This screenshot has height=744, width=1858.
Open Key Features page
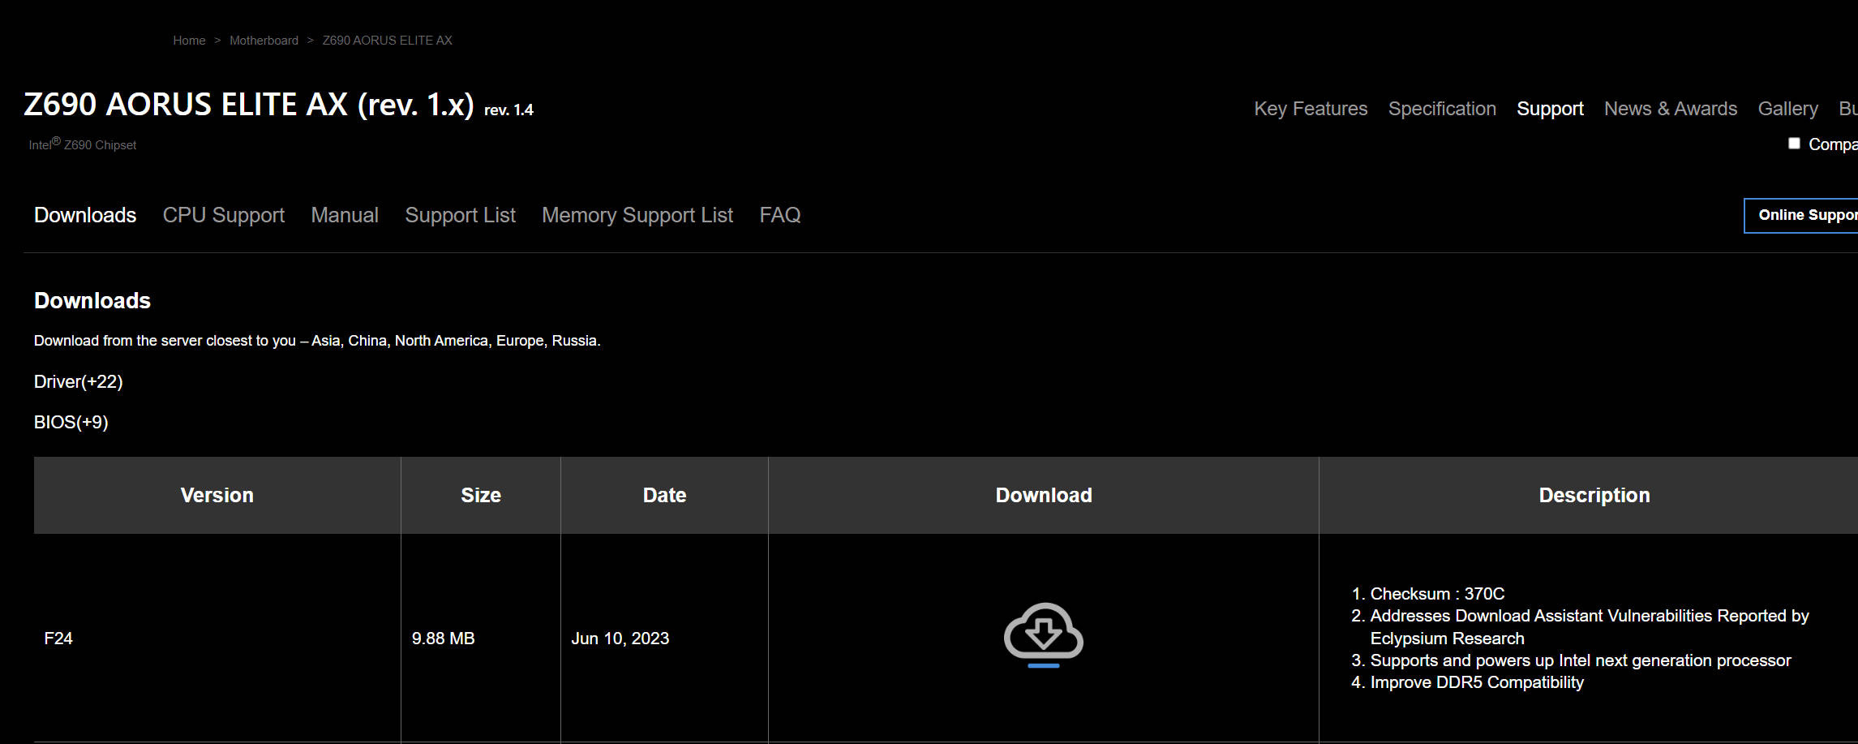coord(1311,109)
